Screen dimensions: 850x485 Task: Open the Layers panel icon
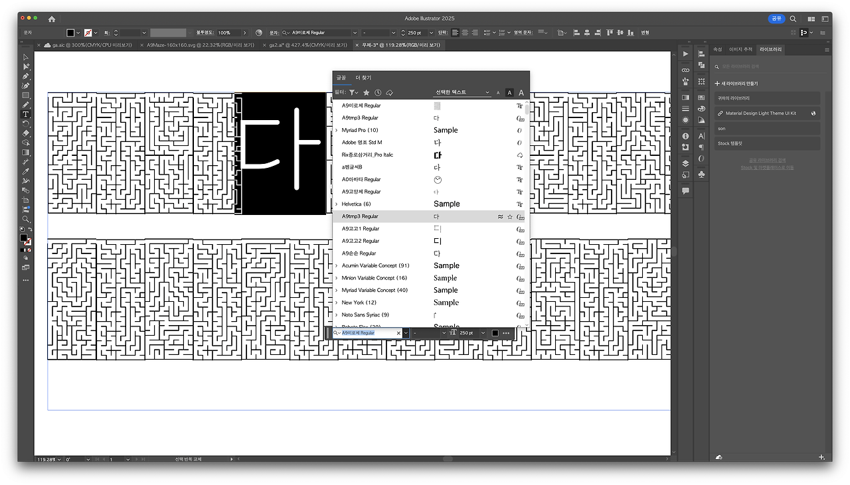[x=685, y=163]
